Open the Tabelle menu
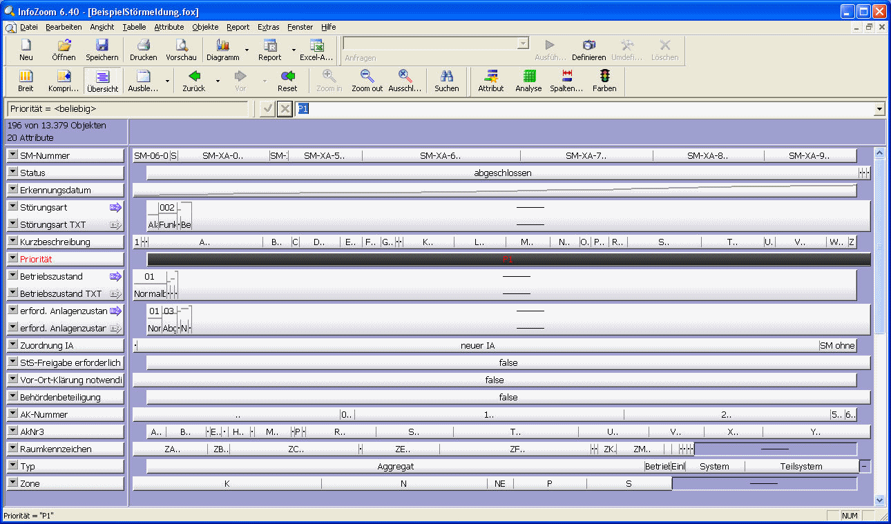 (134, 27)
